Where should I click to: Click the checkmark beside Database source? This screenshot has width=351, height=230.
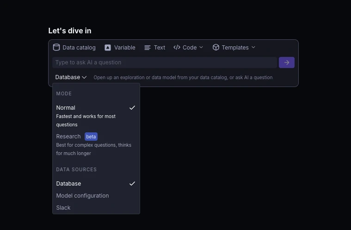[x=132, y=184]
